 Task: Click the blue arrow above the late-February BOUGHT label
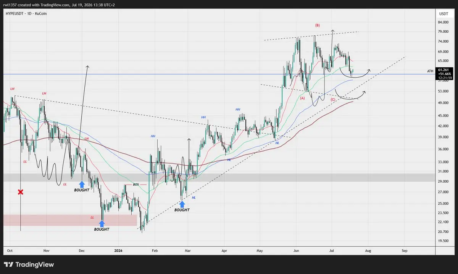[x=182, y=204]
